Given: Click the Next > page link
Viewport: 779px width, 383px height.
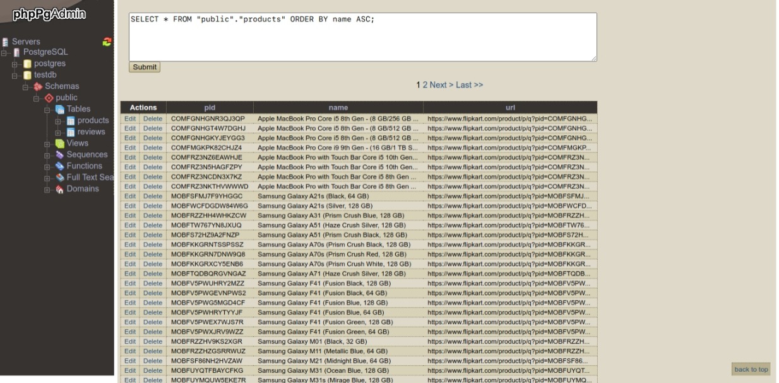Looking at the screenshot, I should click(x=442, y=84).
